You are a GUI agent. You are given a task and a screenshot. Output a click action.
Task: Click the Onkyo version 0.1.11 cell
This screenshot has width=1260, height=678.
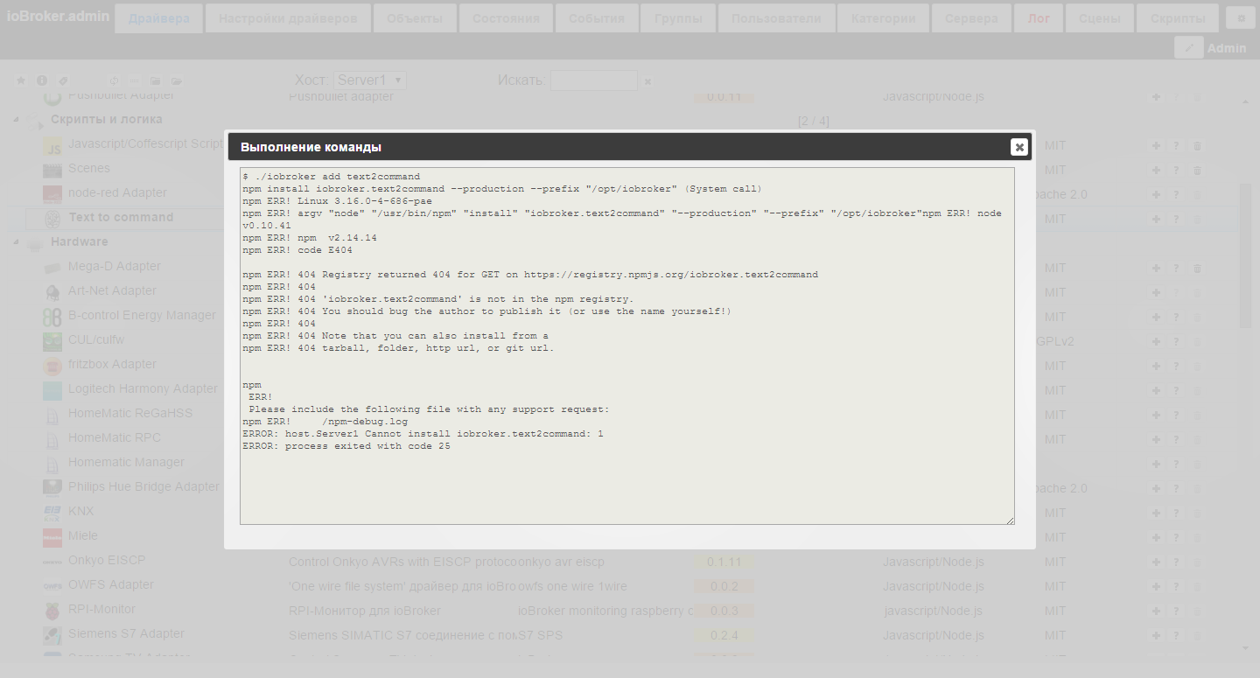pos(724,562)
